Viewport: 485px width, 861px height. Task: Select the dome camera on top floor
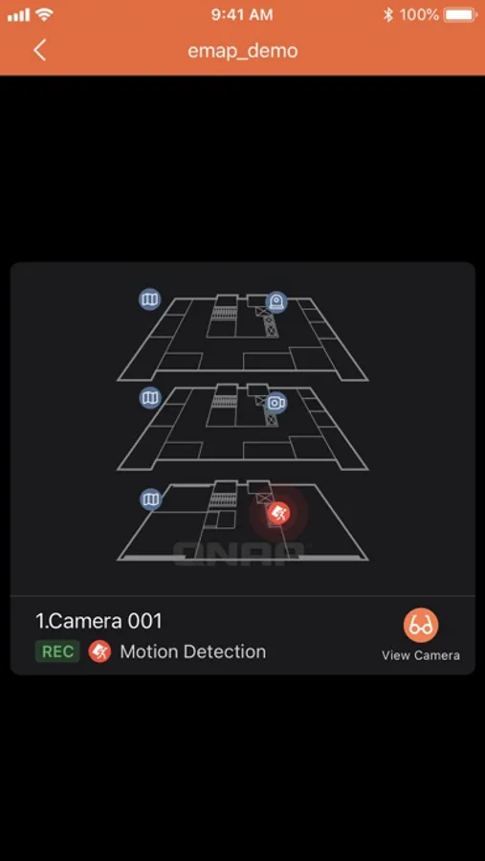[x=276, y=302]
